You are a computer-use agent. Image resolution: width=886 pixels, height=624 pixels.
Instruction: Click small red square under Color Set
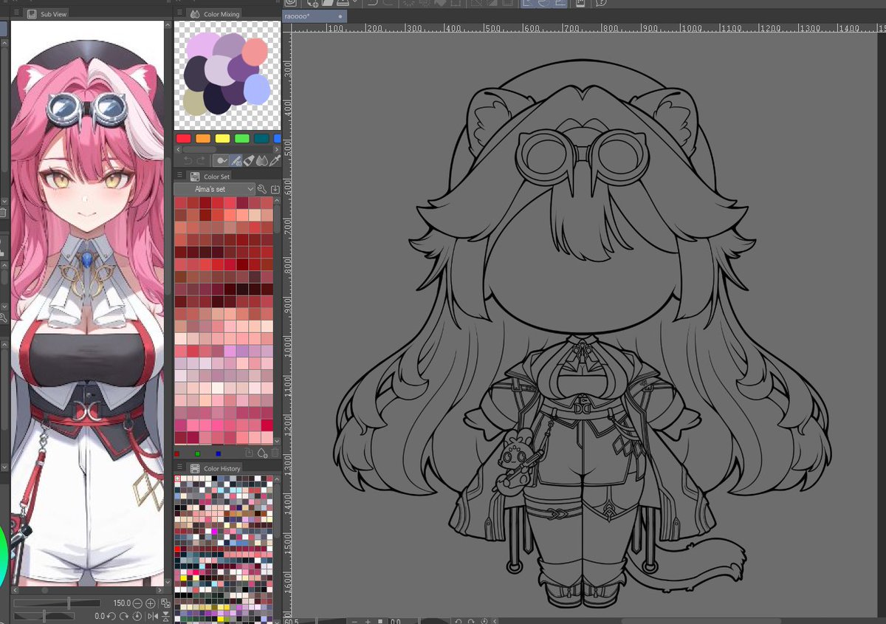[x=177, y=453]
